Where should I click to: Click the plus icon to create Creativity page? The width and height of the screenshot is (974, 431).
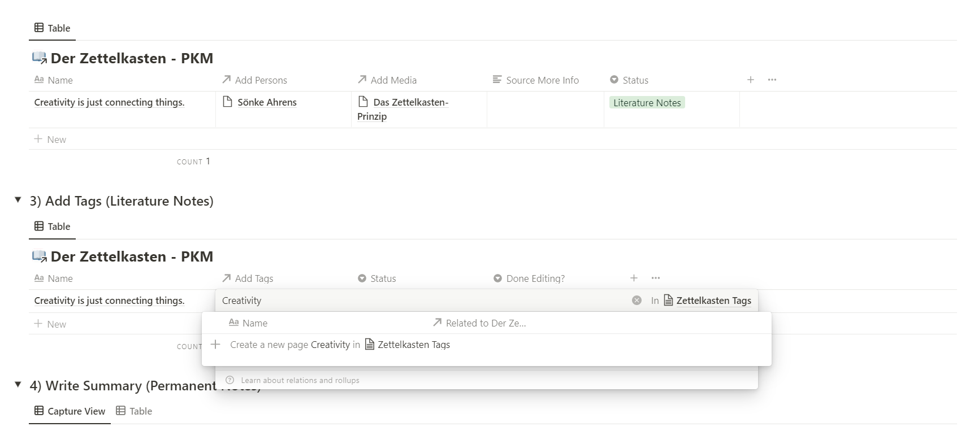click(215, 345)
